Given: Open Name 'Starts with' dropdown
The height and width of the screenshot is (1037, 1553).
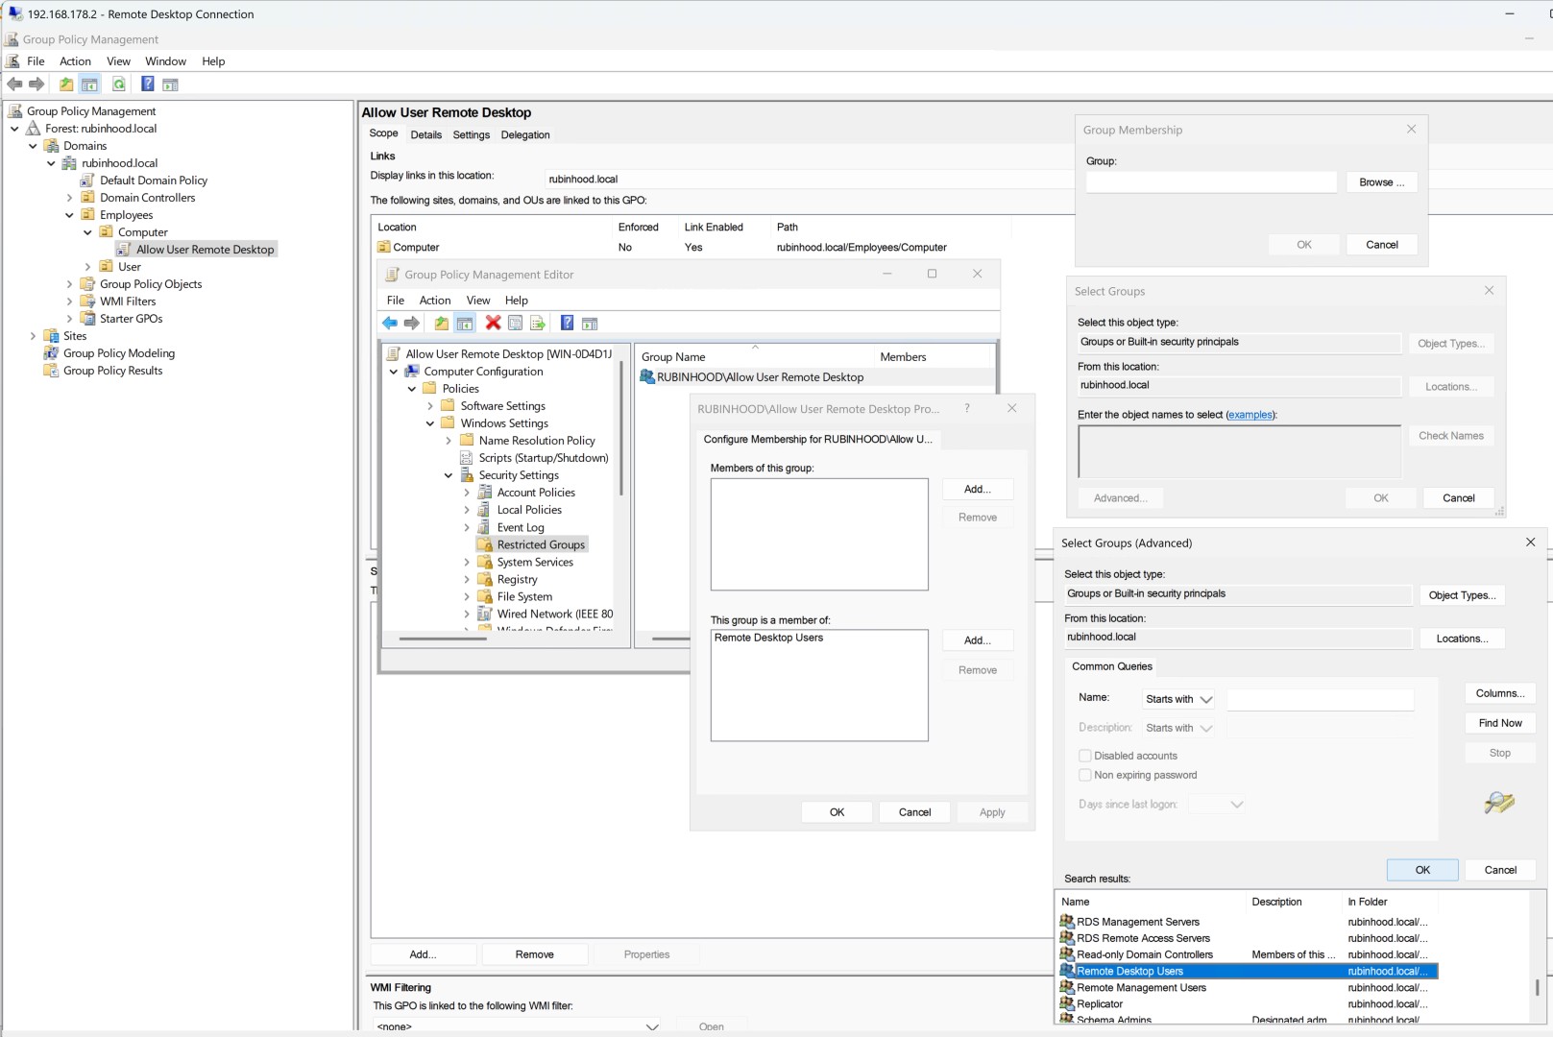Looking at the screenshot, I should pyautogui.click(x=1179, y=699).
